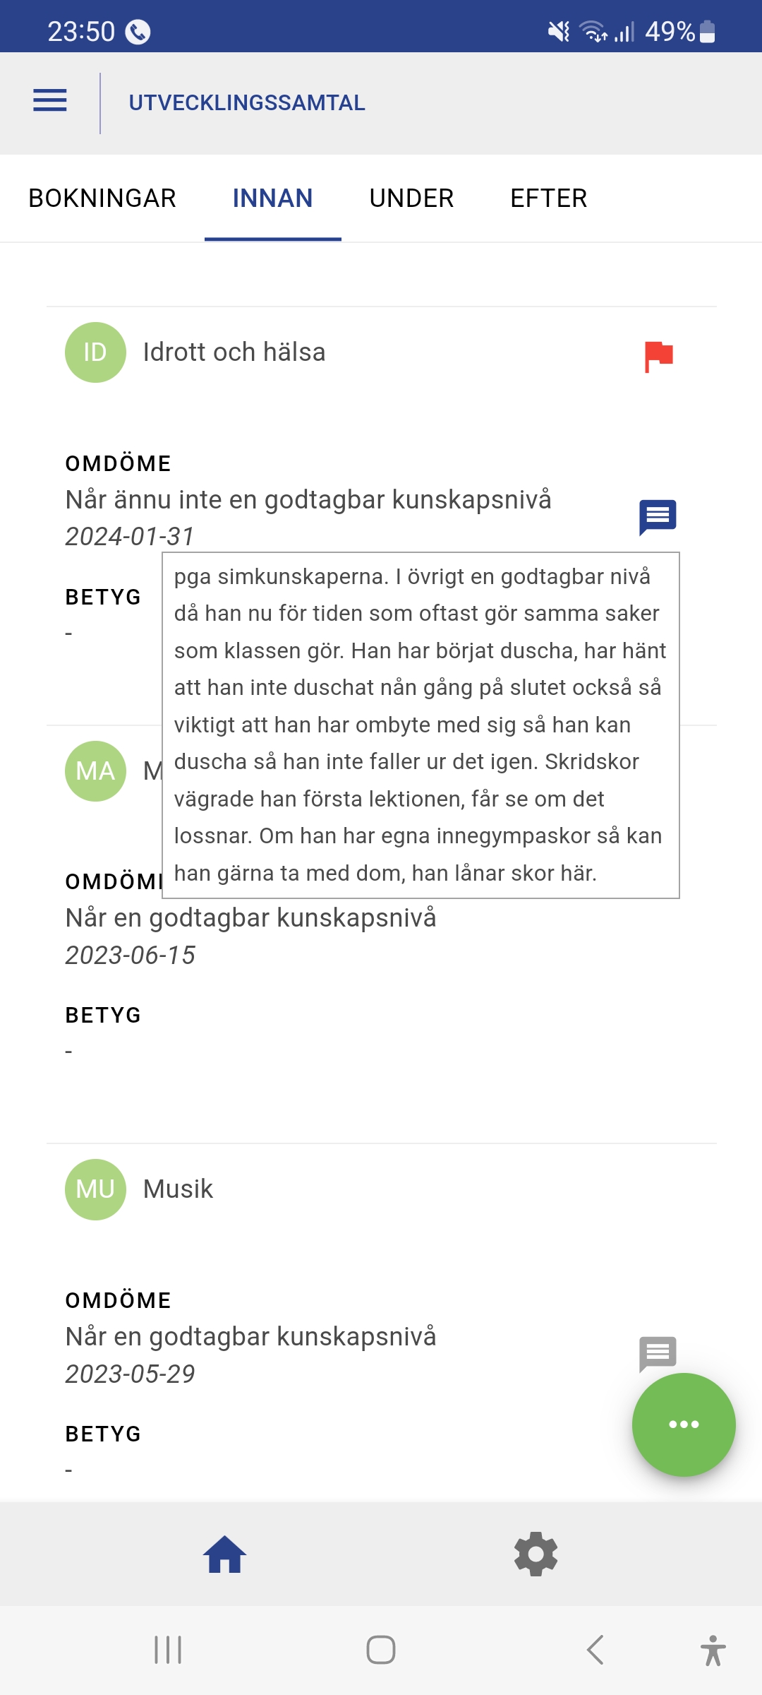762x1695 pixels.
Task: Tap the green MA subject avatar
Action: click(x=95, y=771)
